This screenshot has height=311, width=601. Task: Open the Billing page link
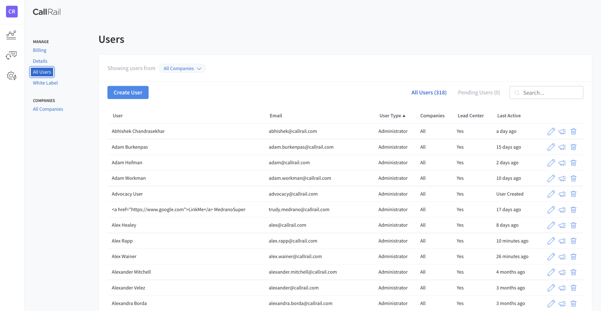tap(39, 50)
